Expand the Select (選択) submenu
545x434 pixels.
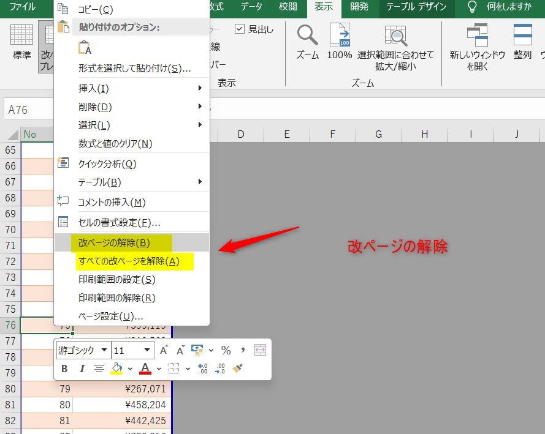point(132,125)
